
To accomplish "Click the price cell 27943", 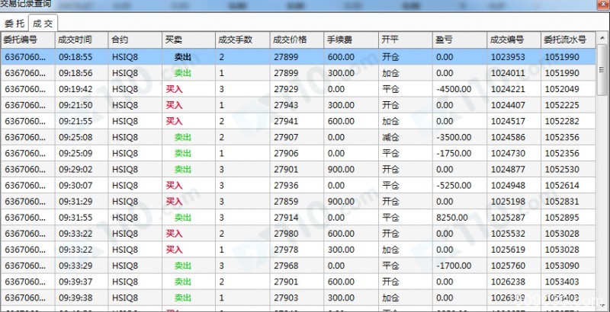I will 286,105.
